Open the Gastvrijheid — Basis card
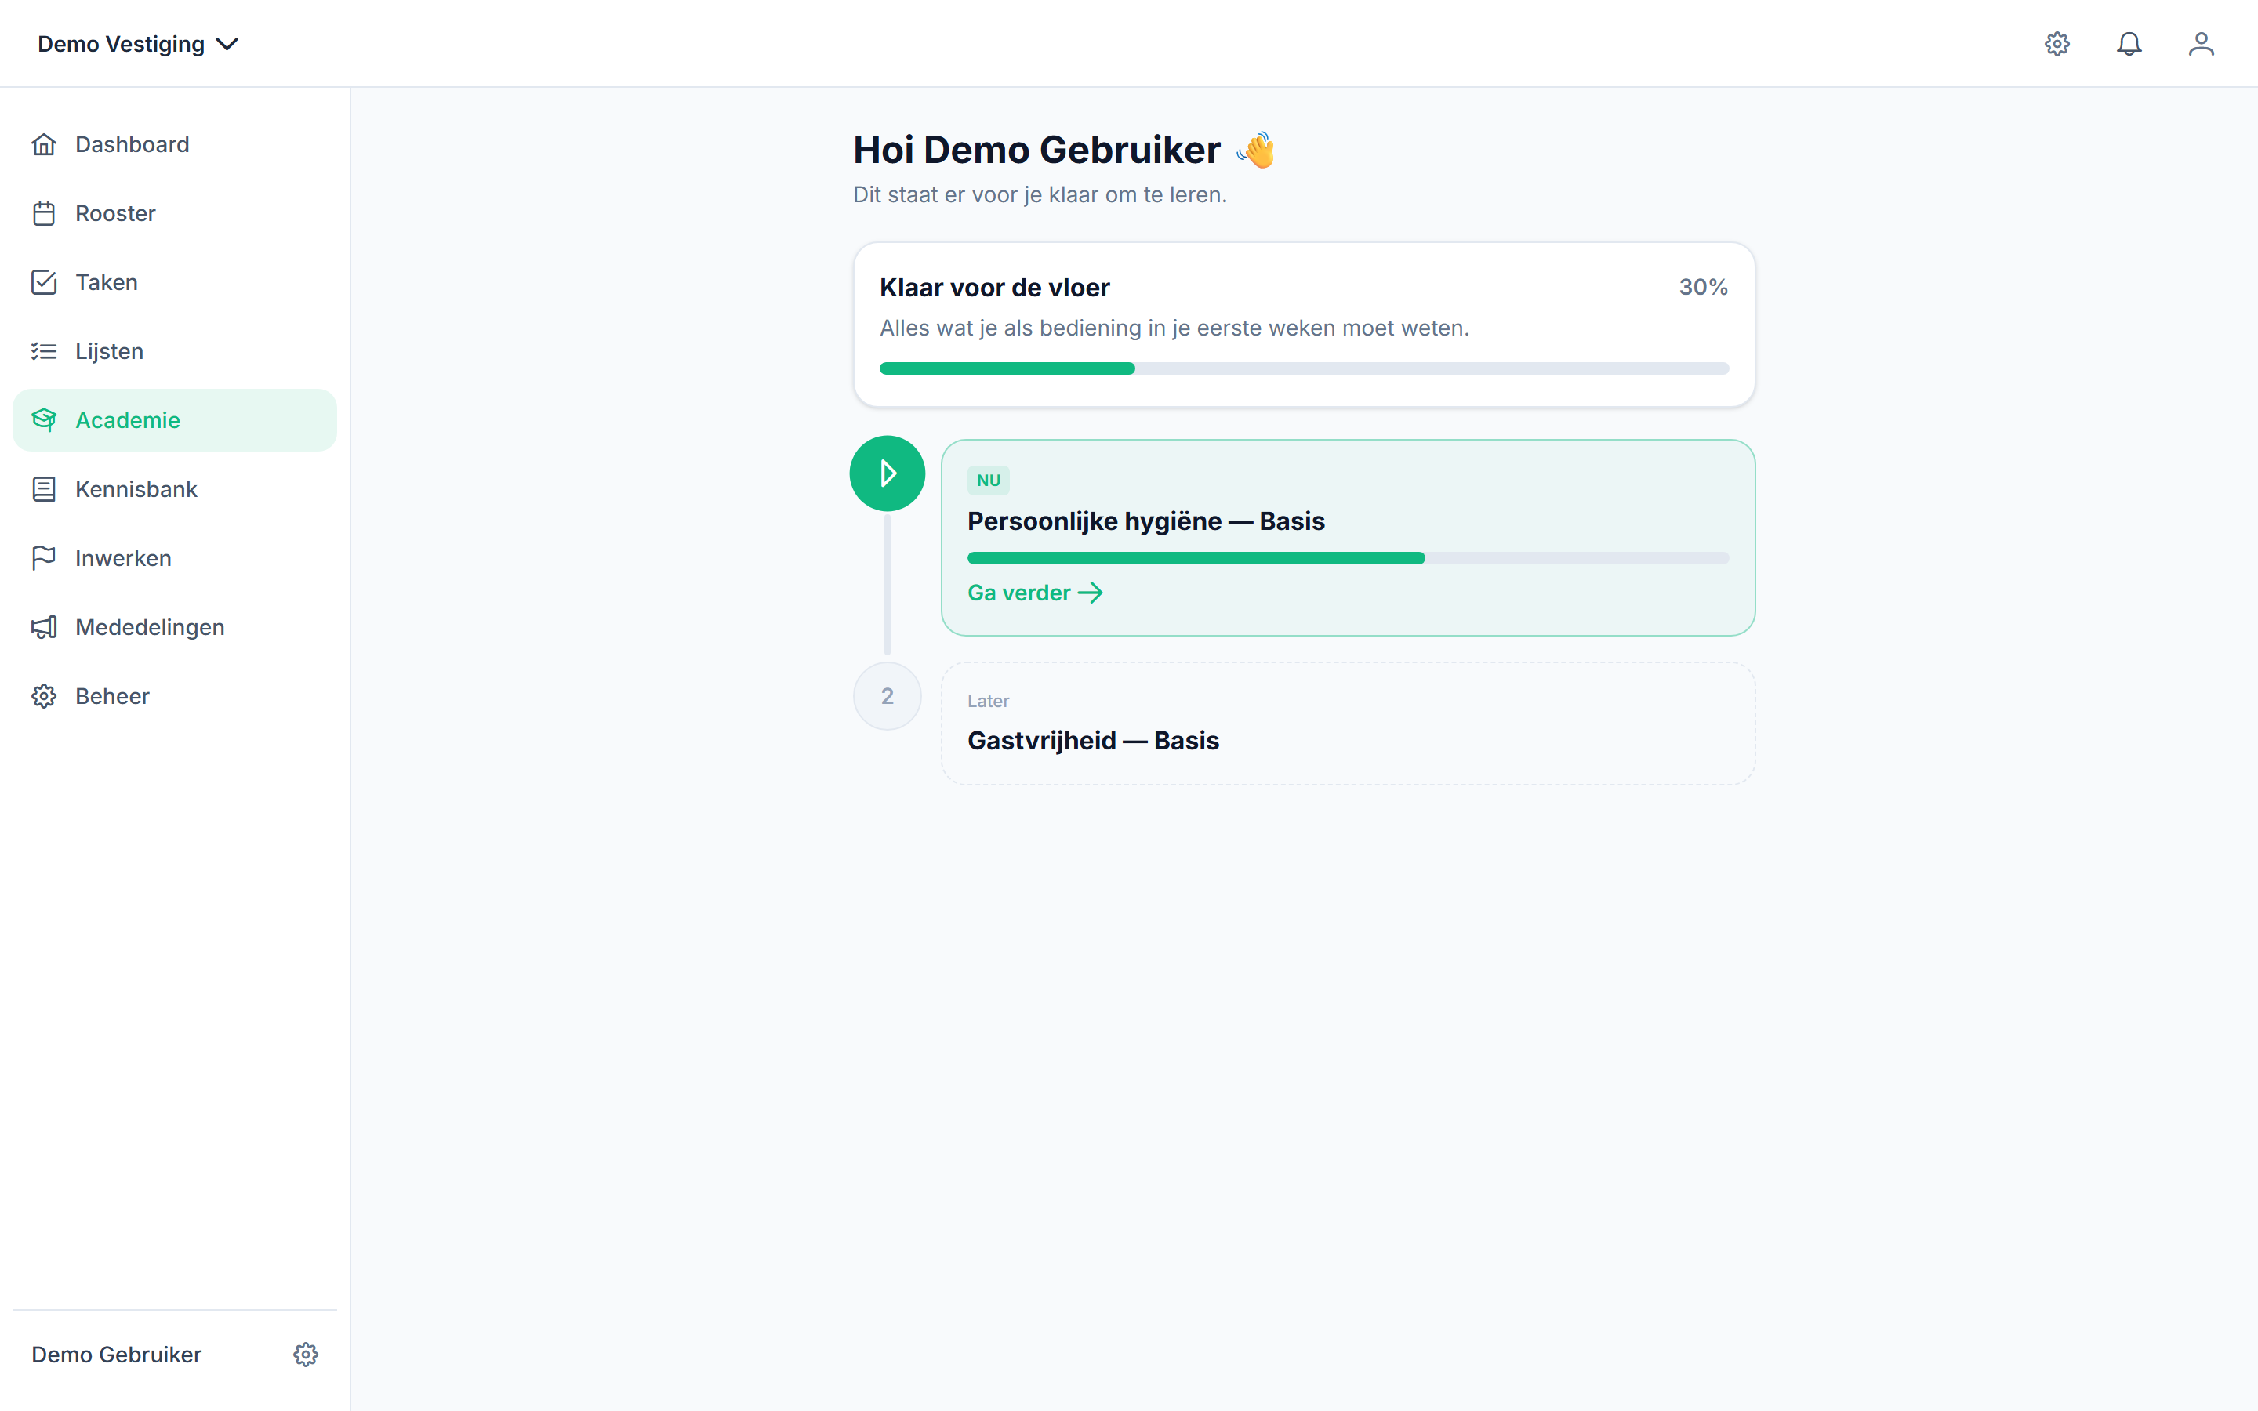Viewport: 2258px width, 1411px height. [x=1349, y=724]
